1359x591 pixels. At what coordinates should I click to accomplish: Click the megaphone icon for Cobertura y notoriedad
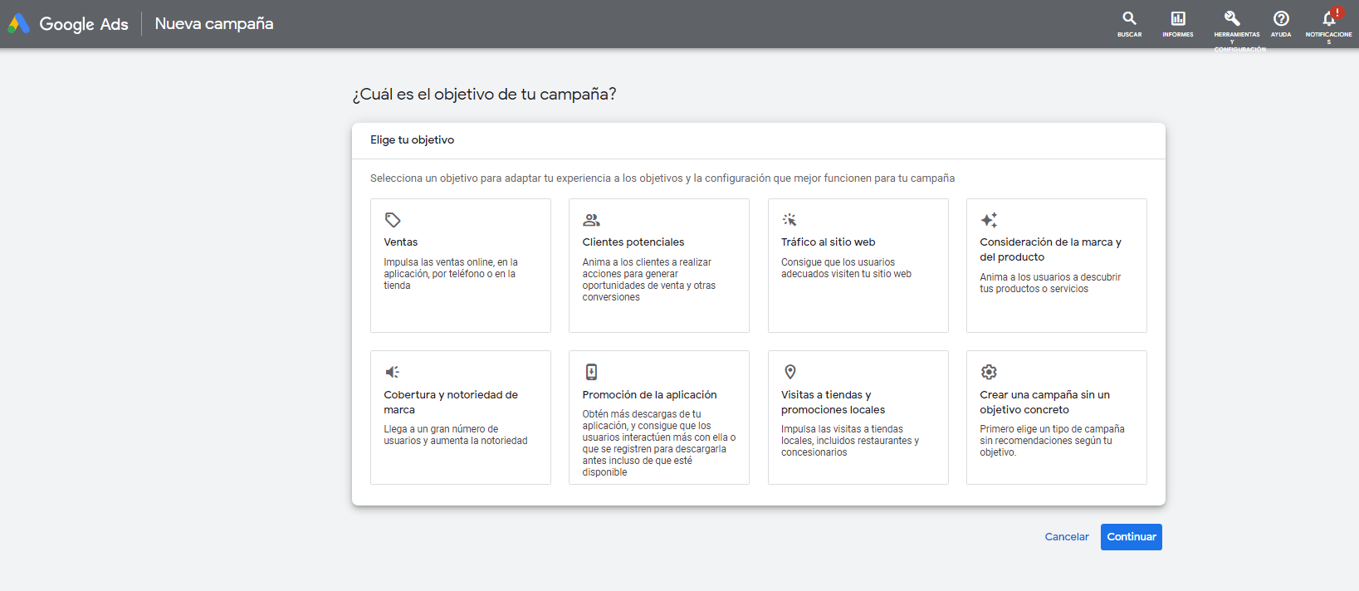point(393,372)
